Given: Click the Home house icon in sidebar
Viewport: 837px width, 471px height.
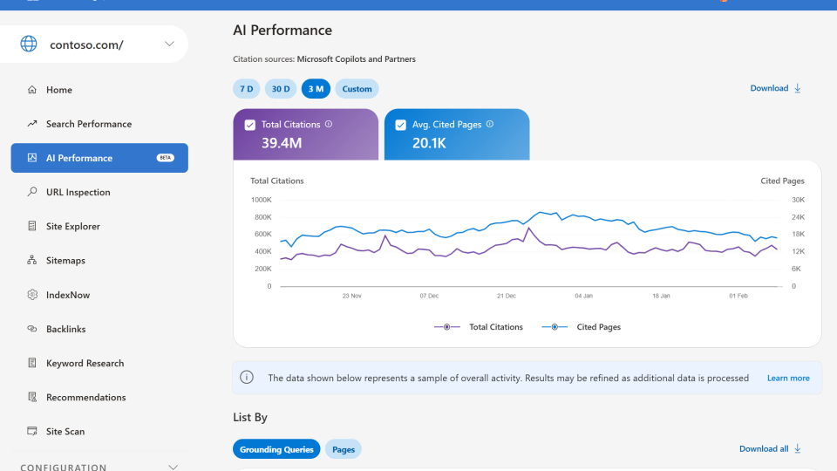Looking at the screenshot, I should pos(32,90).
